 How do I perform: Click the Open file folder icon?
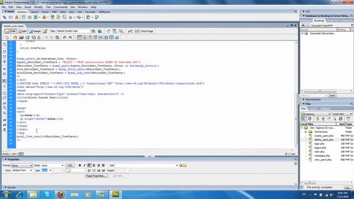(x=15, y=38)
